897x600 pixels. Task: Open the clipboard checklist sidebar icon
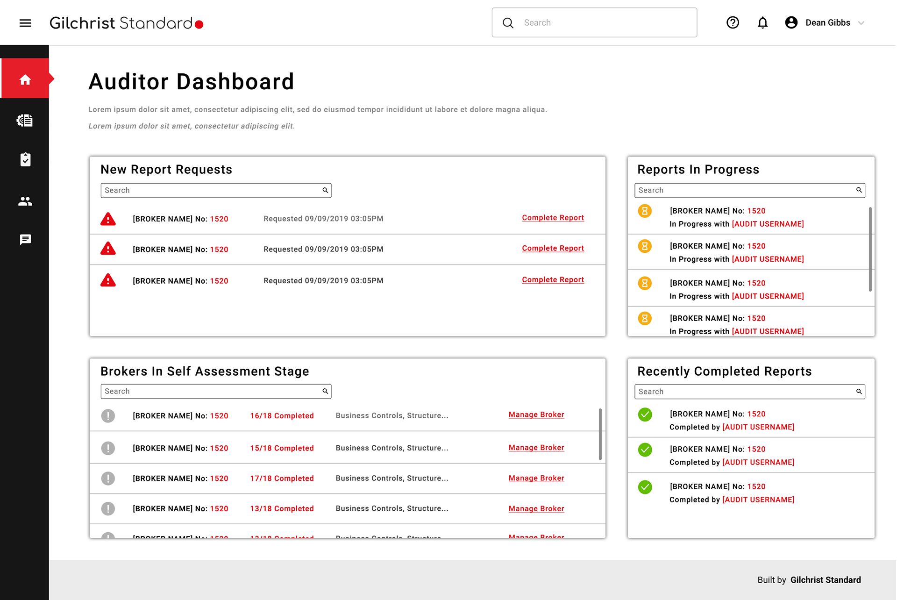(x=25, y=160)
